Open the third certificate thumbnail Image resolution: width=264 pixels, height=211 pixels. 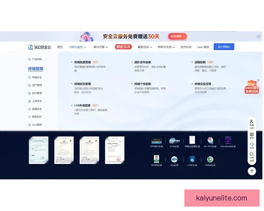click(x=89, y=150)
